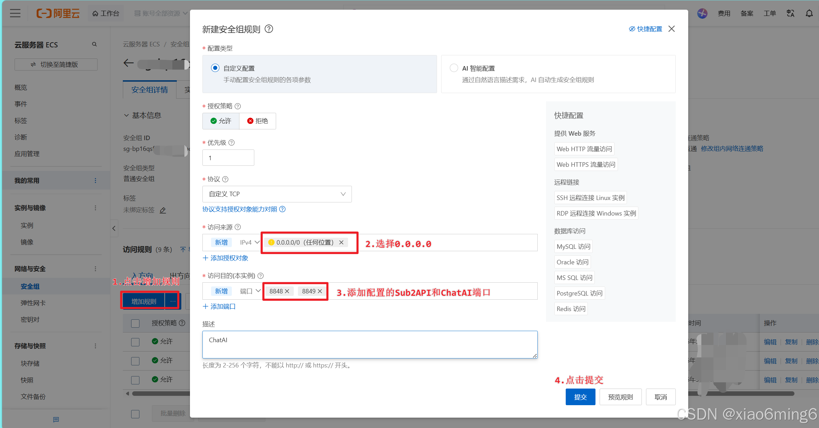Open 实例 in the sidebar
819x428 pixels.
27,226
